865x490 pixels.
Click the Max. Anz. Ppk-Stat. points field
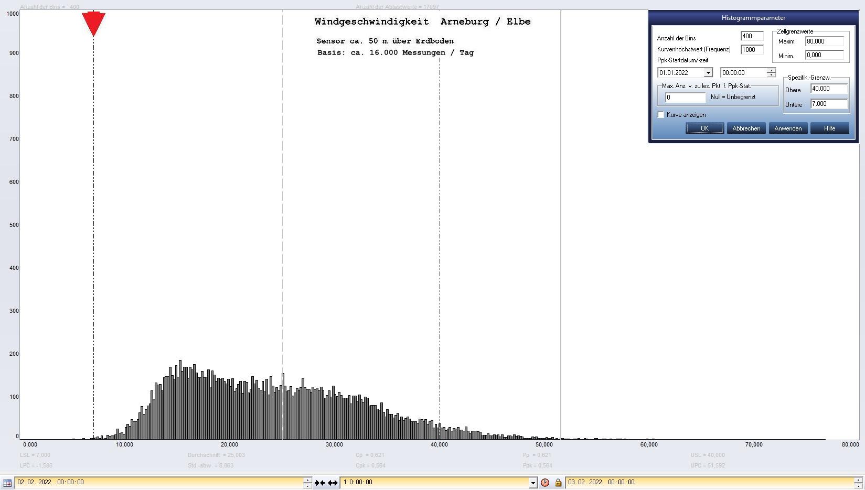click(685, 97)
